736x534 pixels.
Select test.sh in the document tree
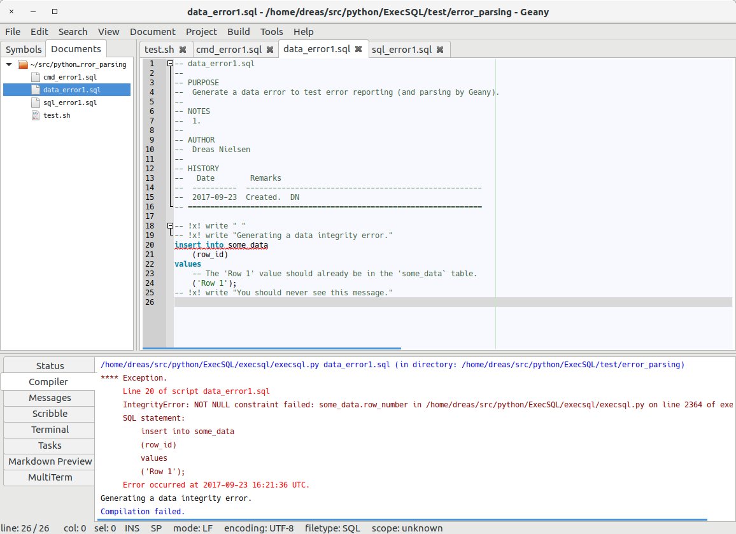pos(57,115)
